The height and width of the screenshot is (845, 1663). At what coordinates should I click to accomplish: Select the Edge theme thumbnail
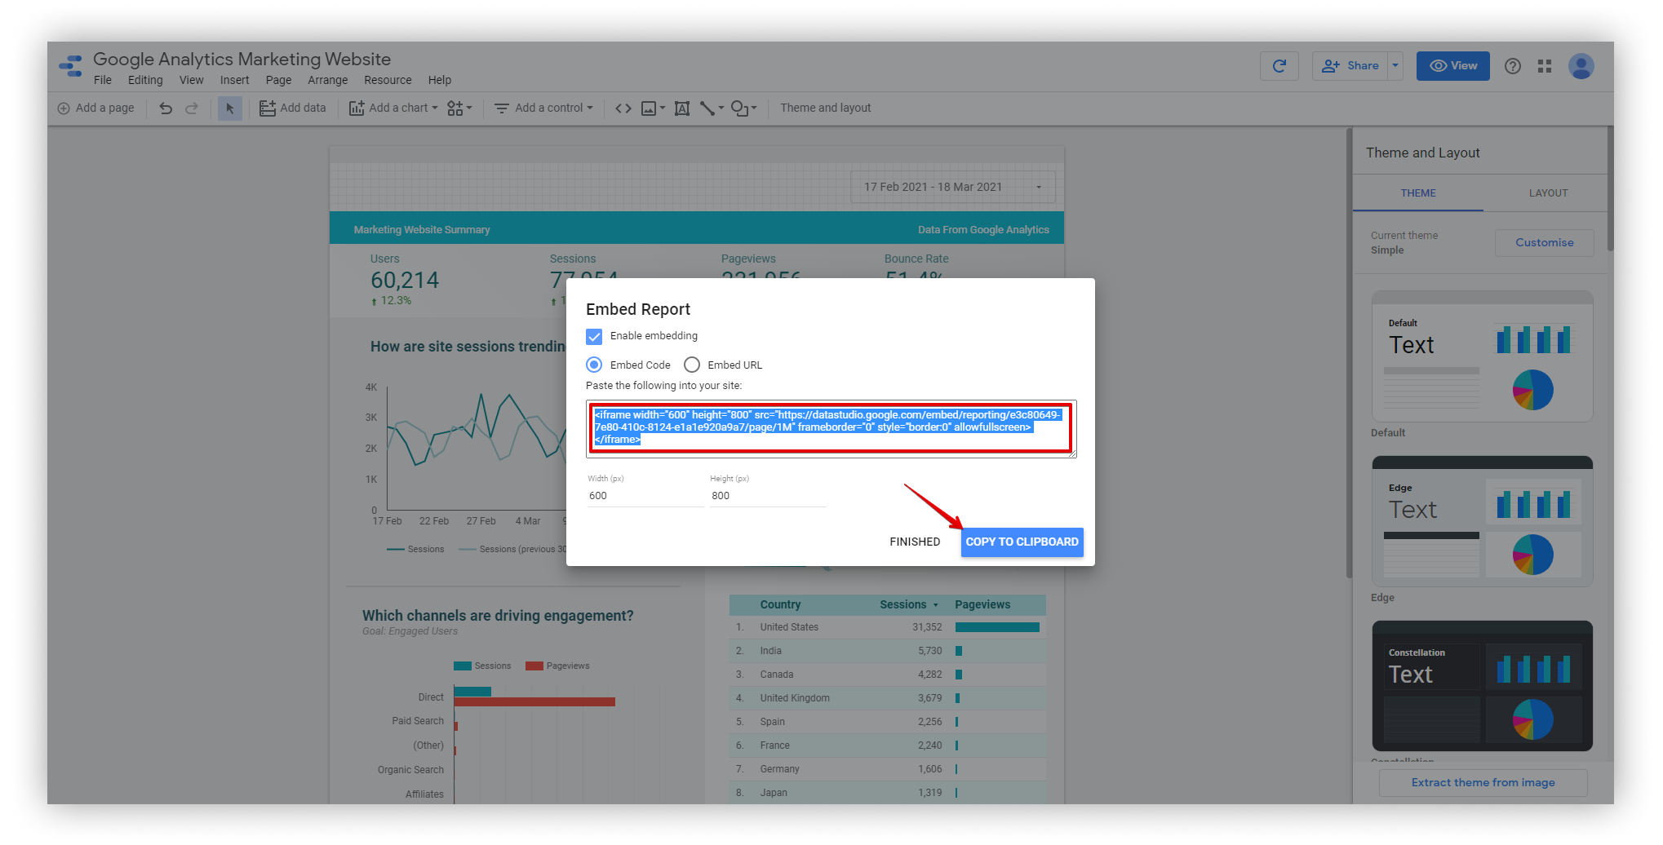coord(1482,521)
